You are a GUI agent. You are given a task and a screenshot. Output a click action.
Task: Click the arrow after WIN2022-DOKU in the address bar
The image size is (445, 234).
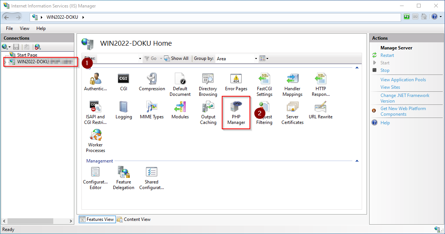[83, 17]
